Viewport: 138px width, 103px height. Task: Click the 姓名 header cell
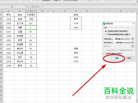point(20,15)
